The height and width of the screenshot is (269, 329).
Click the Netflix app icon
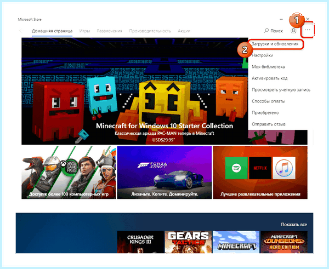(260, 168)
